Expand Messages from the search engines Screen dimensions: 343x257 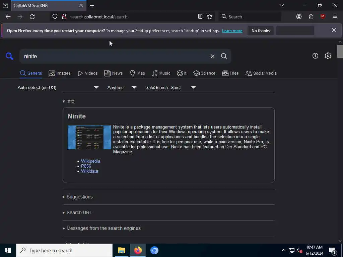click(101, 228)
